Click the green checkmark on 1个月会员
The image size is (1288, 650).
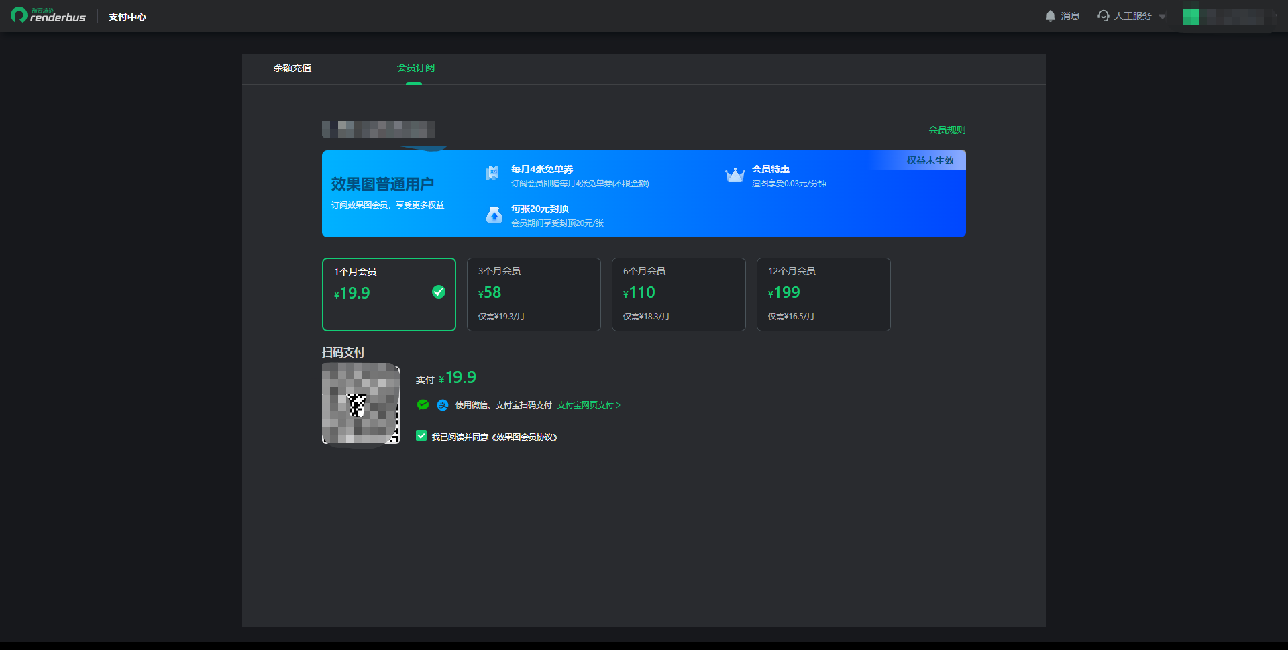click(439, 292)
